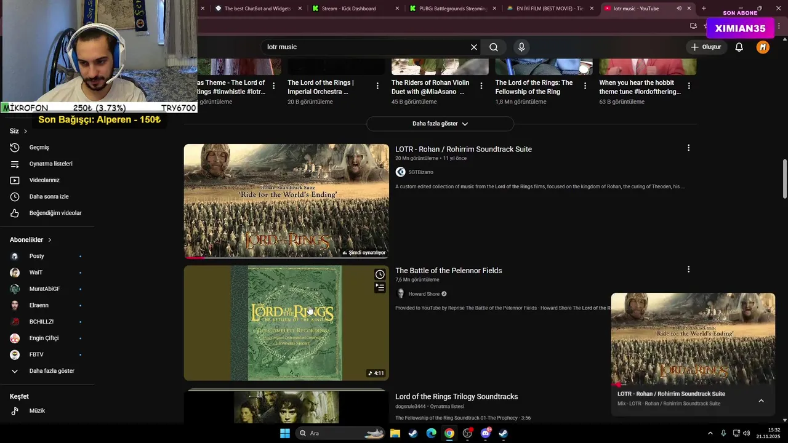Switch to 'PUBG: Battlegrounds Streaming' tab

452,9
